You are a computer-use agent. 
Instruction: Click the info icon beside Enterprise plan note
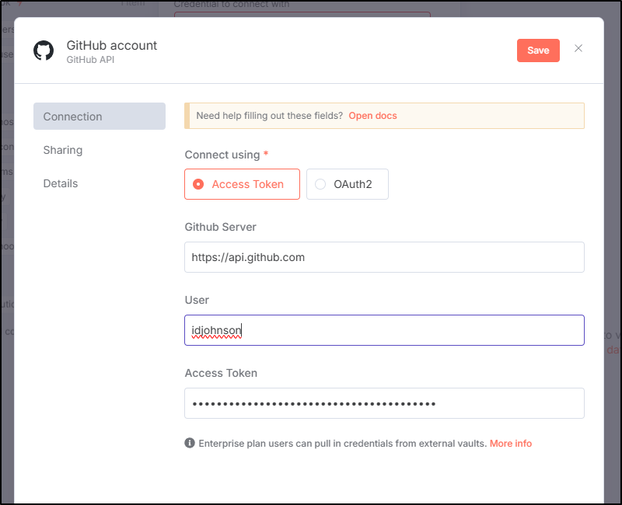point(190,443)
